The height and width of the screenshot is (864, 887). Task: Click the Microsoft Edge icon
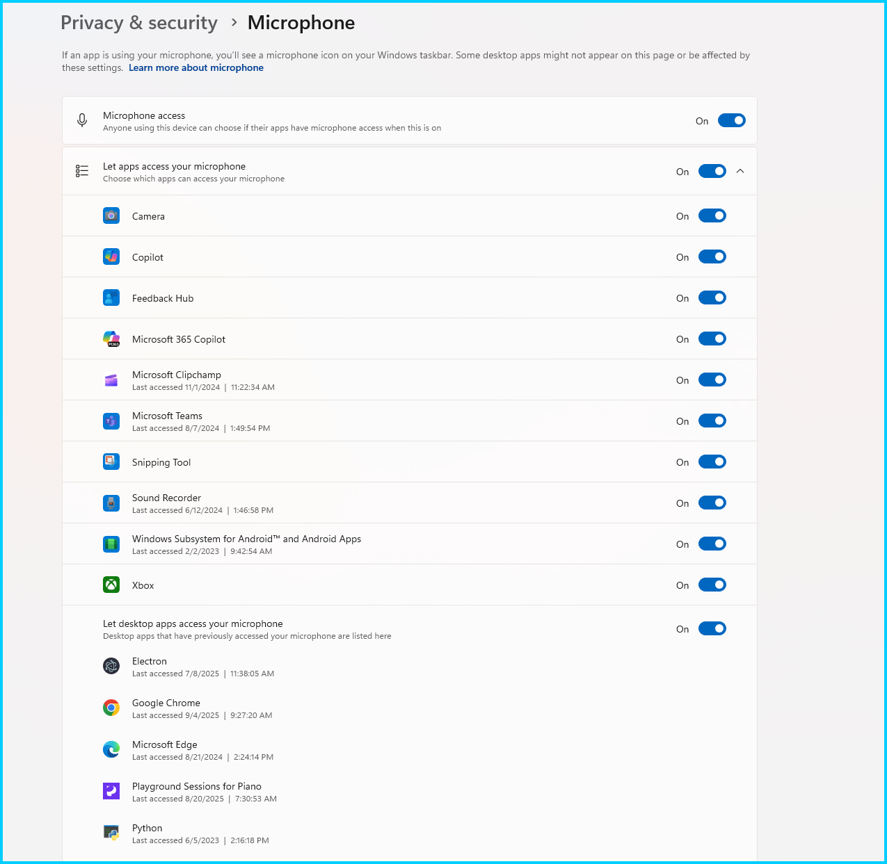tap(111, 750)
